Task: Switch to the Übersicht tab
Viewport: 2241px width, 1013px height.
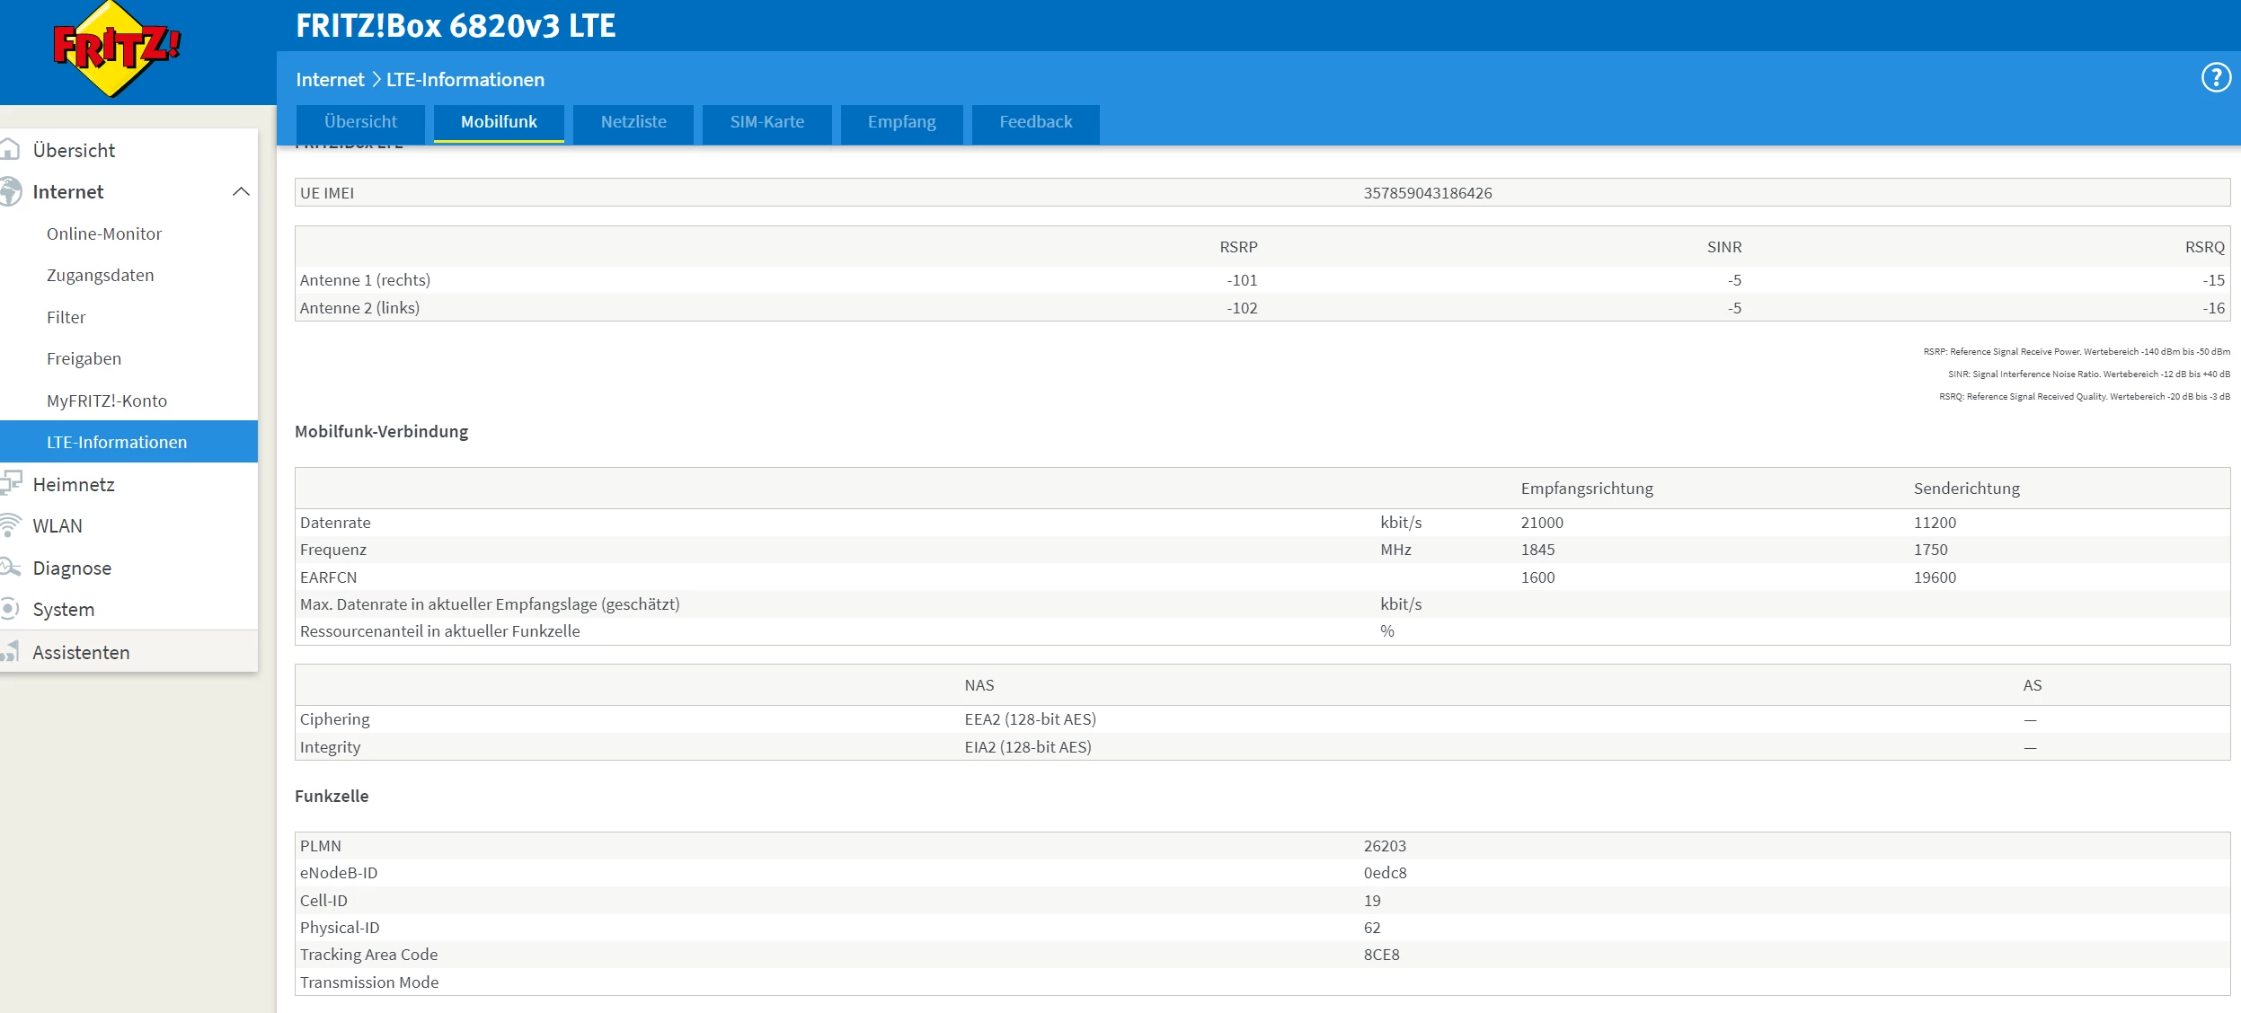Action: tap(360, 122)
